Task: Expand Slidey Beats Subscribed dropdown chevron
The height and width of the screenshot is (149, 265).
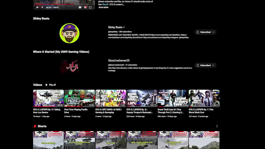Action: click(213, 32)
